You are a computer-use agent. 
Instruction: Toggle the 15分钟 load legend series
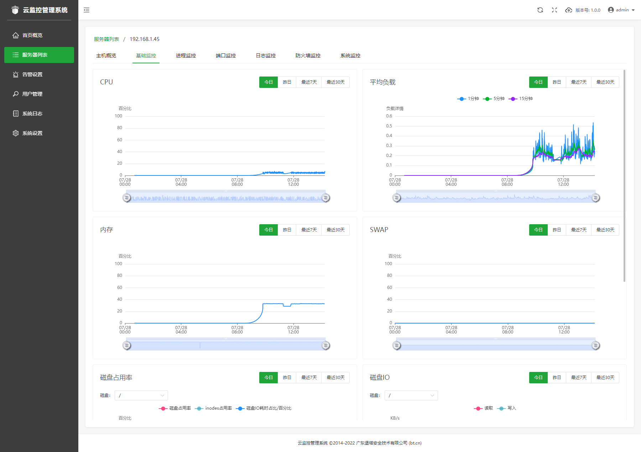pos(521,99)
